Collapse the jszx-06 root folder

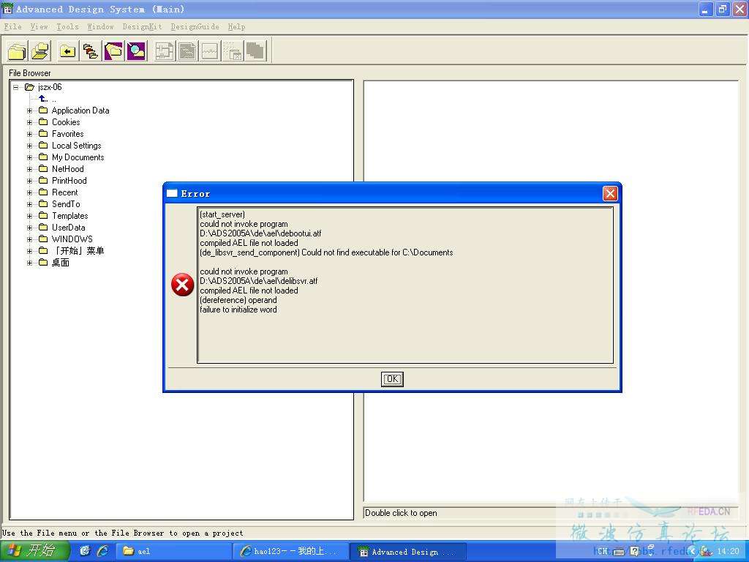[16, 87]
